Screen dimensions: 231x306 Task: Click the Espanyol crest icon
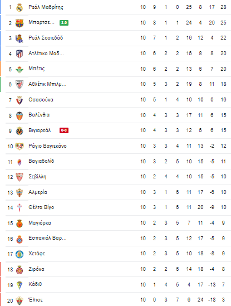19,239
